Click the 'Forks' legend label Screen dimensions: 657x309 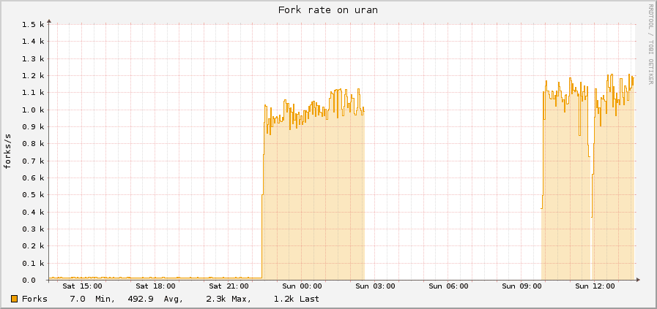[x=34, y=299]
